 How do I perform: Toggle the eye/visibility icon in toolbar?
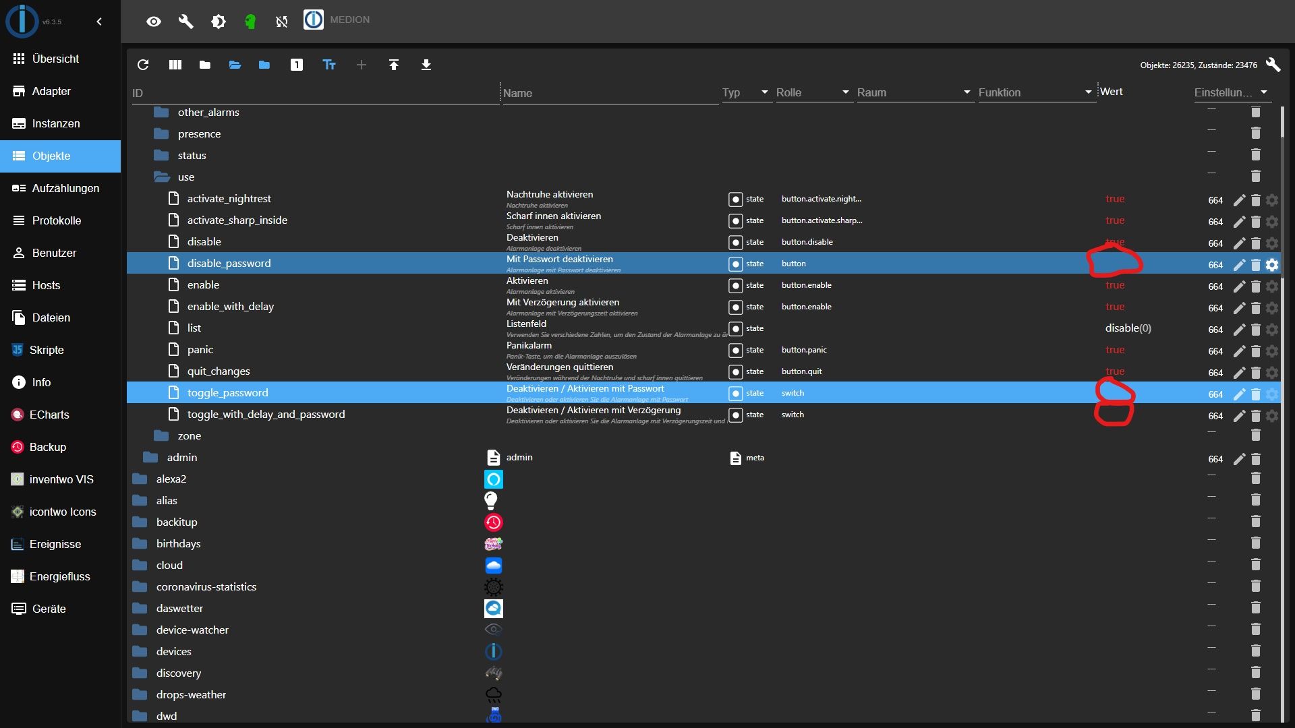(154, 20)
